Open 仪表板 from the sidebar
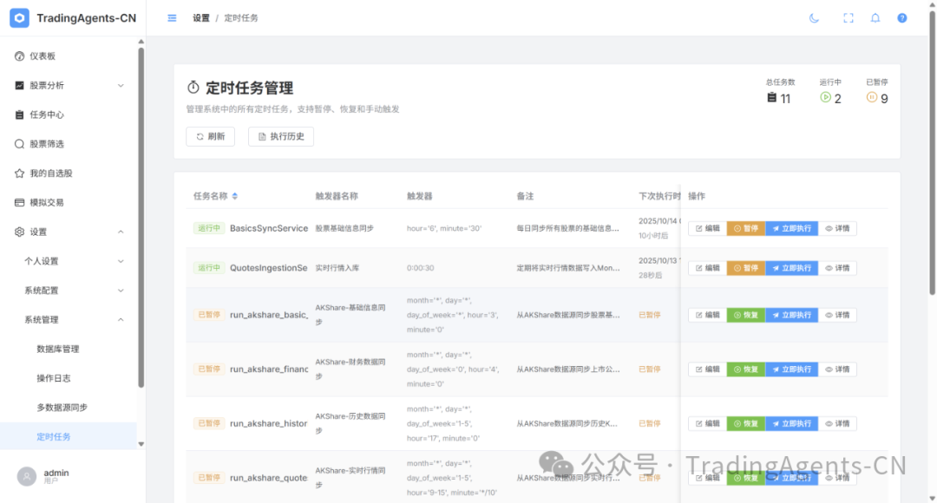The width and height of the screenshot is (937, 503). tap(43, 56)
